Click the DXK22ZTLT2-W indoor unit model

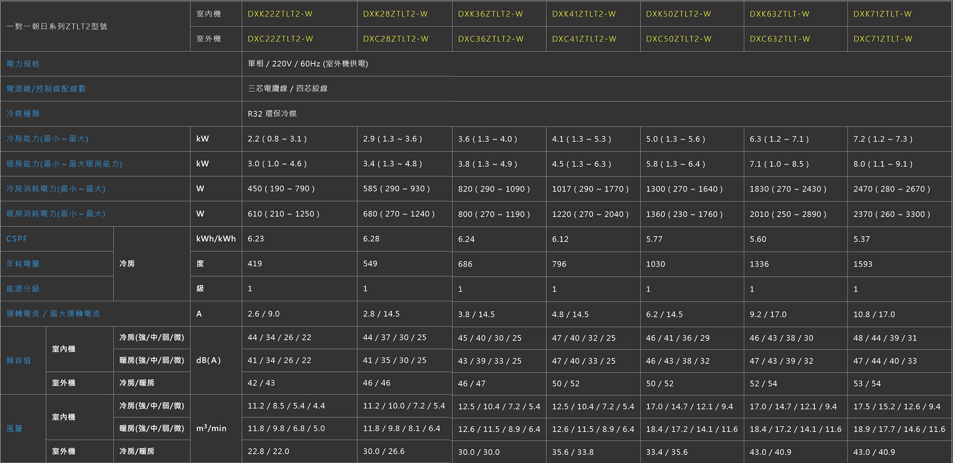(x=280, y=14)
